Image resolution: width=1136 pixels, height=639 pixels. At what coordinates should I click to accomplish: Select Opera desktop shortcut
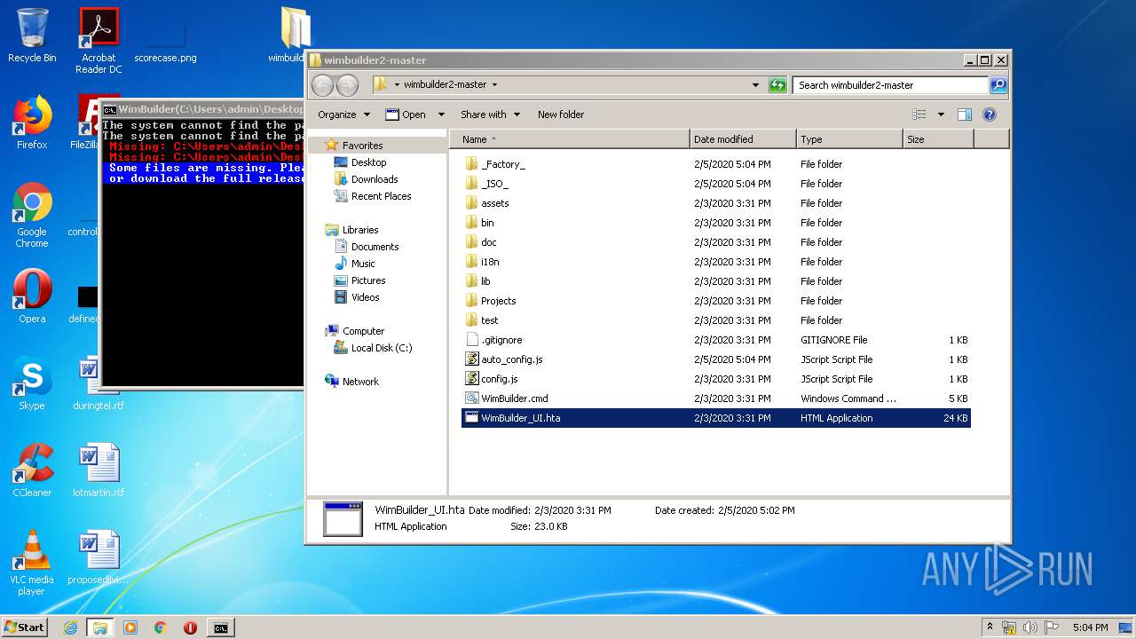(x=32, y=296)
